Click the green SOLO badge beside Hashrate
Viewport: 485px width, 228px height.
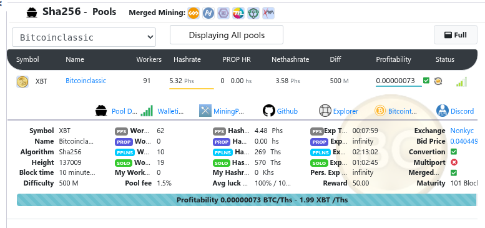222,163
